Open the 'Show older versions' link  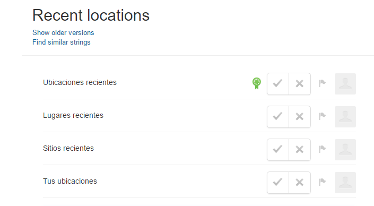[63, 32]
